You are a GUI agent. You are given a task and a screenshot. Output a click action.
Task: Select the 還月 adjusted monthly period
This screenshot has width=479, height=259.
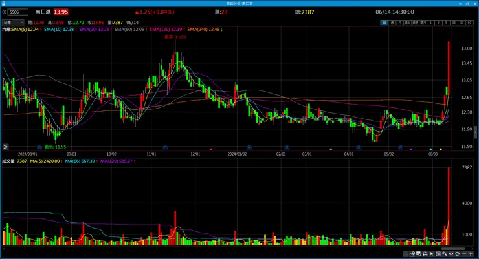[x=423, y=23]
